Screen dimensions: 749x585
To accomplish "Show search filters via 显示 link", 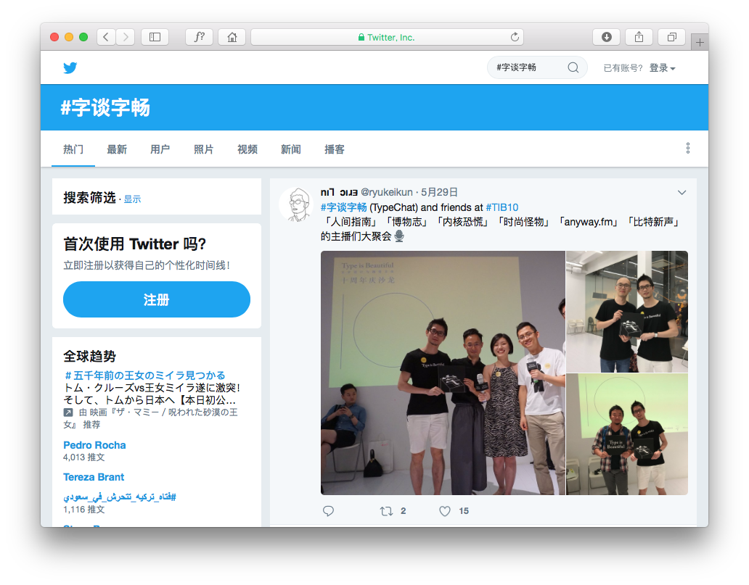I will coord(132,199).
